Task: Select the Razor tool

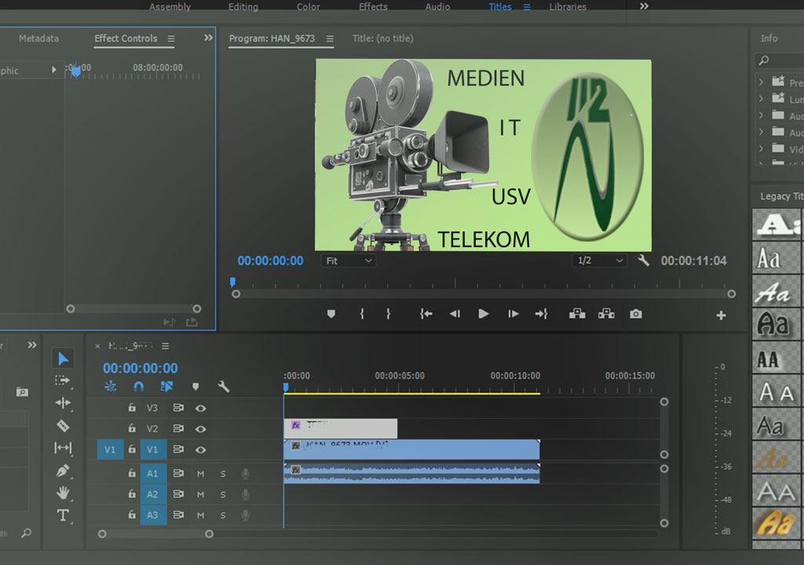Action: click(63, 425)
